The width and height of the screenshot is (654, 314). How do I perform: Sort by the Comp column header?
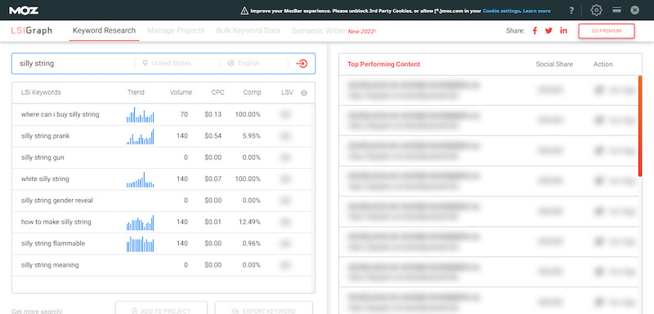coord(253,92)
